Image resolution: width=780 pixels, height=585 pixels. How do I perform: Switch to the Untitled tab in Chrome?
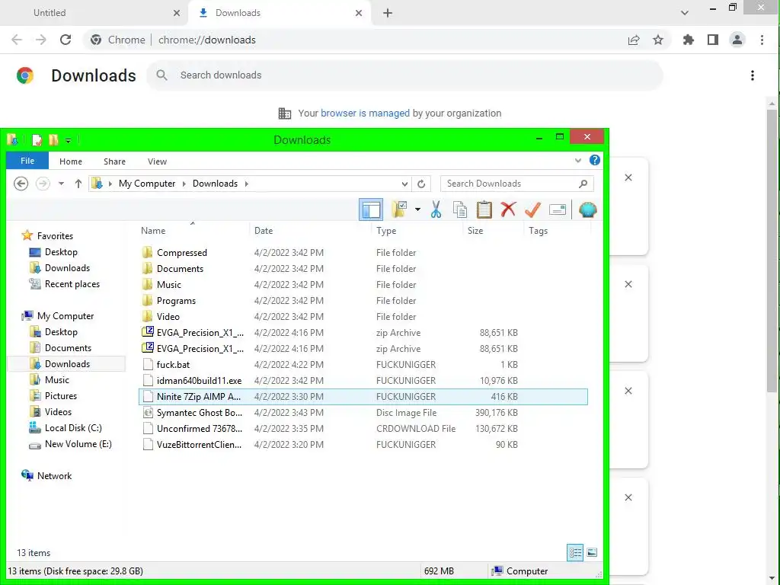click(94, 13)
